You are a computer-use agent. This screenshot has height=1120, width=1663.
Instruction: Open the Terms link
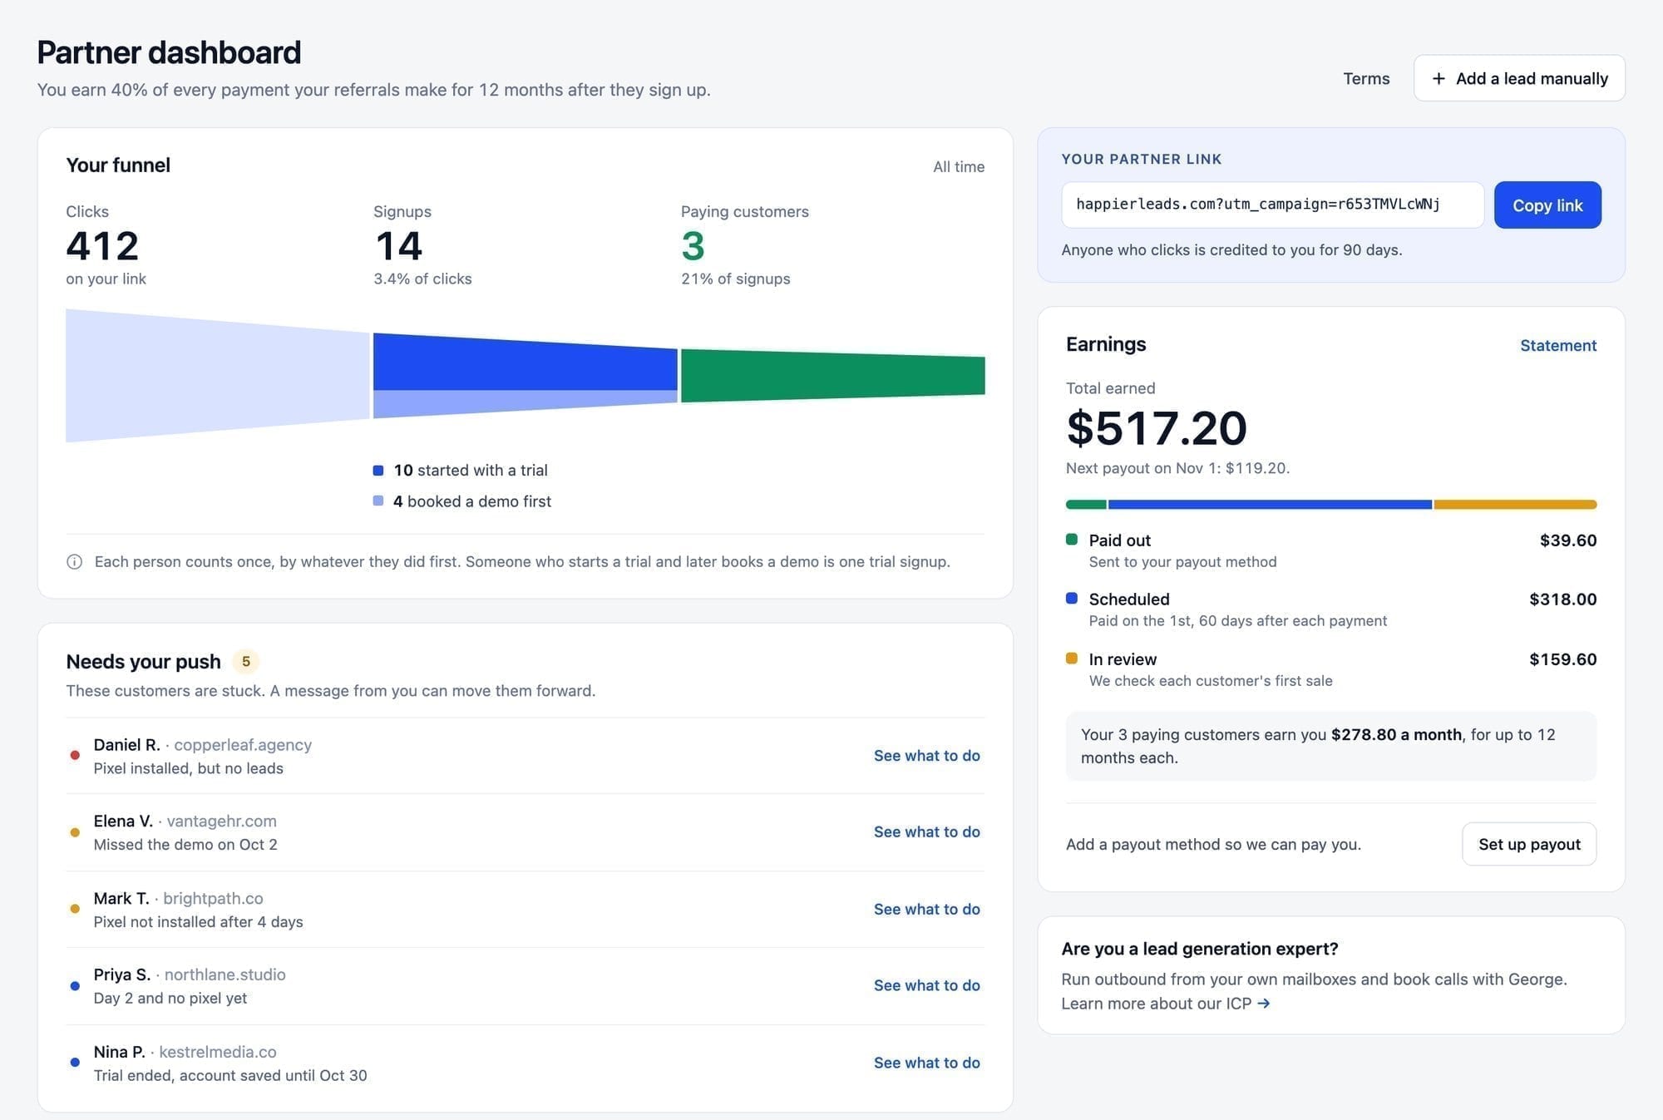coord(1366,78)
